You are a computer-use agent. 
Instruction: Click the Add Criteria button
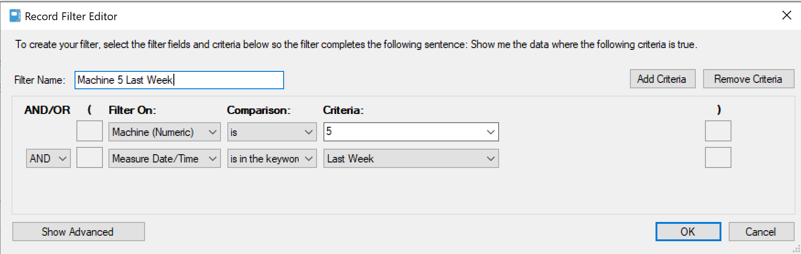[662, 79]
